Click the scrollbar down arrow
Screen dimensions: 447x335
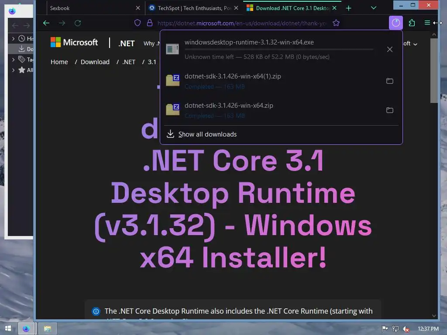434,316
